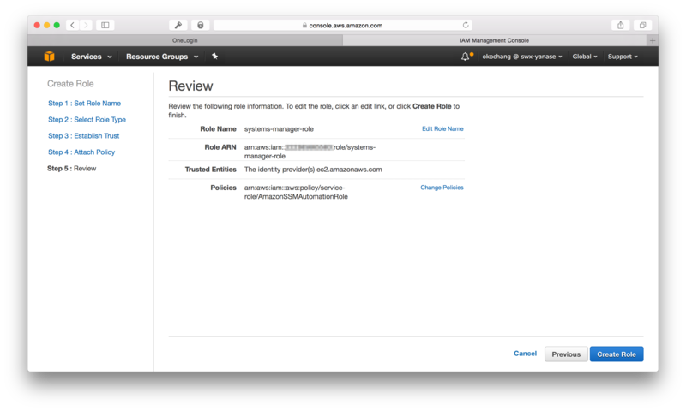Add a new tab with plus icon
This screenshot has height=411, width=686.
pyautogui.click(x=653, y=40)
